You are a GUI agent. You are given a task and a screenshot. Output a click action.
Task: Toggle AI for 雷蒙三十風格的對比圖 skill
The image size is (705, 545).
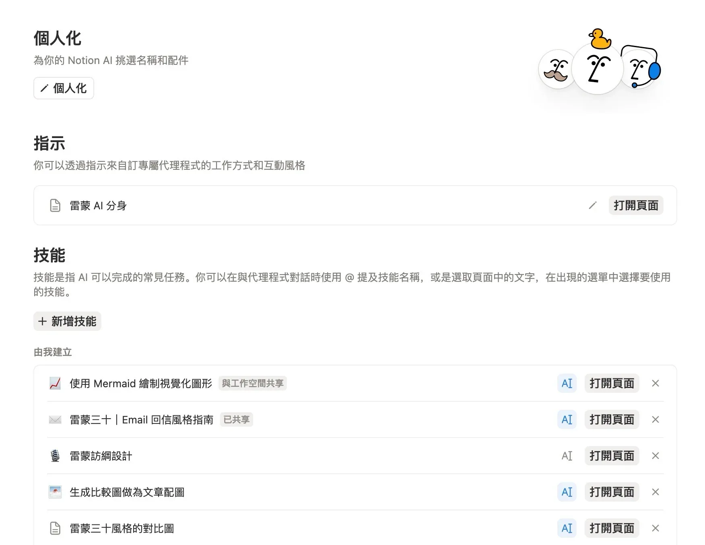pos(567,528)
